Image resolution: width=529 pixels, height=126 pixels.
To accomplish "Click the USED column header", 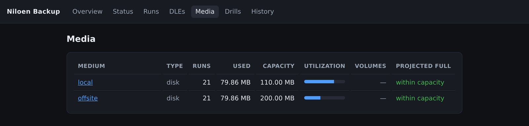I will click(242, 66).
